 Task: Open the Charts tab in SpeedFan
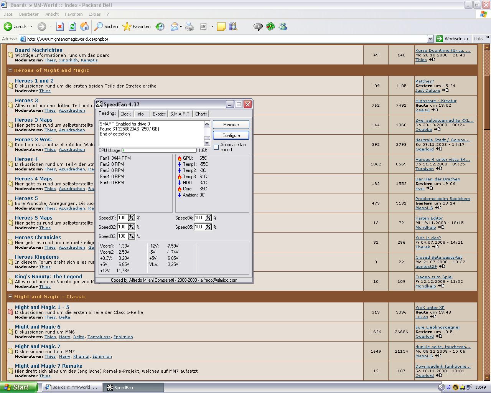click(201, 114)
